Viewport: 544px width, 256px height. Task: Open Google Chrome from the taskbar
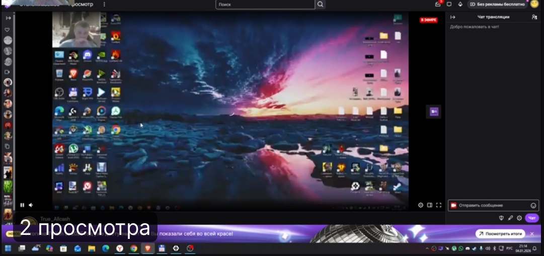pyautogui.click(x=133, y=248)
